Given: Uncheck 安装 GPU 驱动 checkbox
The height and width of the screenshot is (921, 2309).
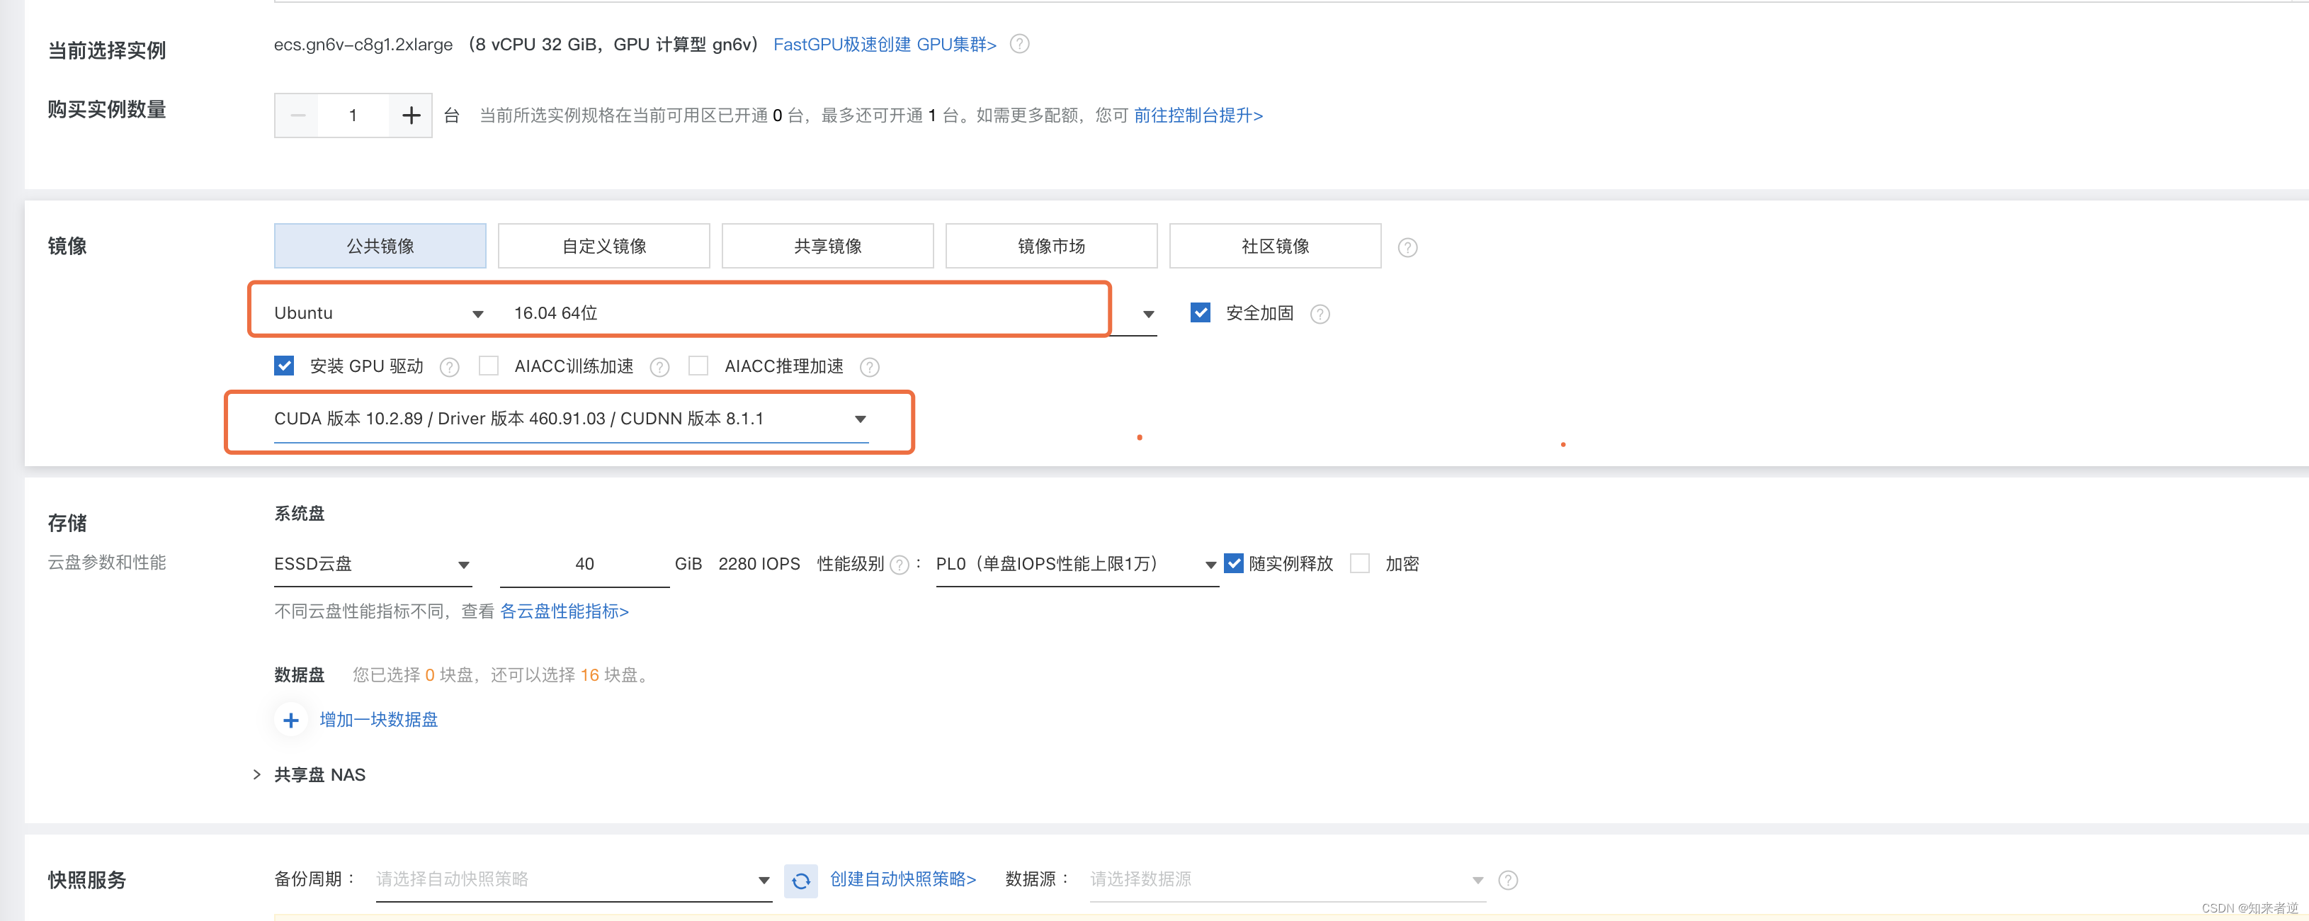Looking at the screenshot, I should coord(284,365).
